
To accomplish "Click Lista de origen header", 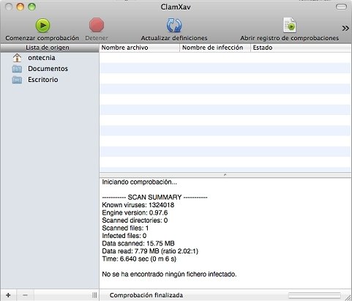I will 50,48.
